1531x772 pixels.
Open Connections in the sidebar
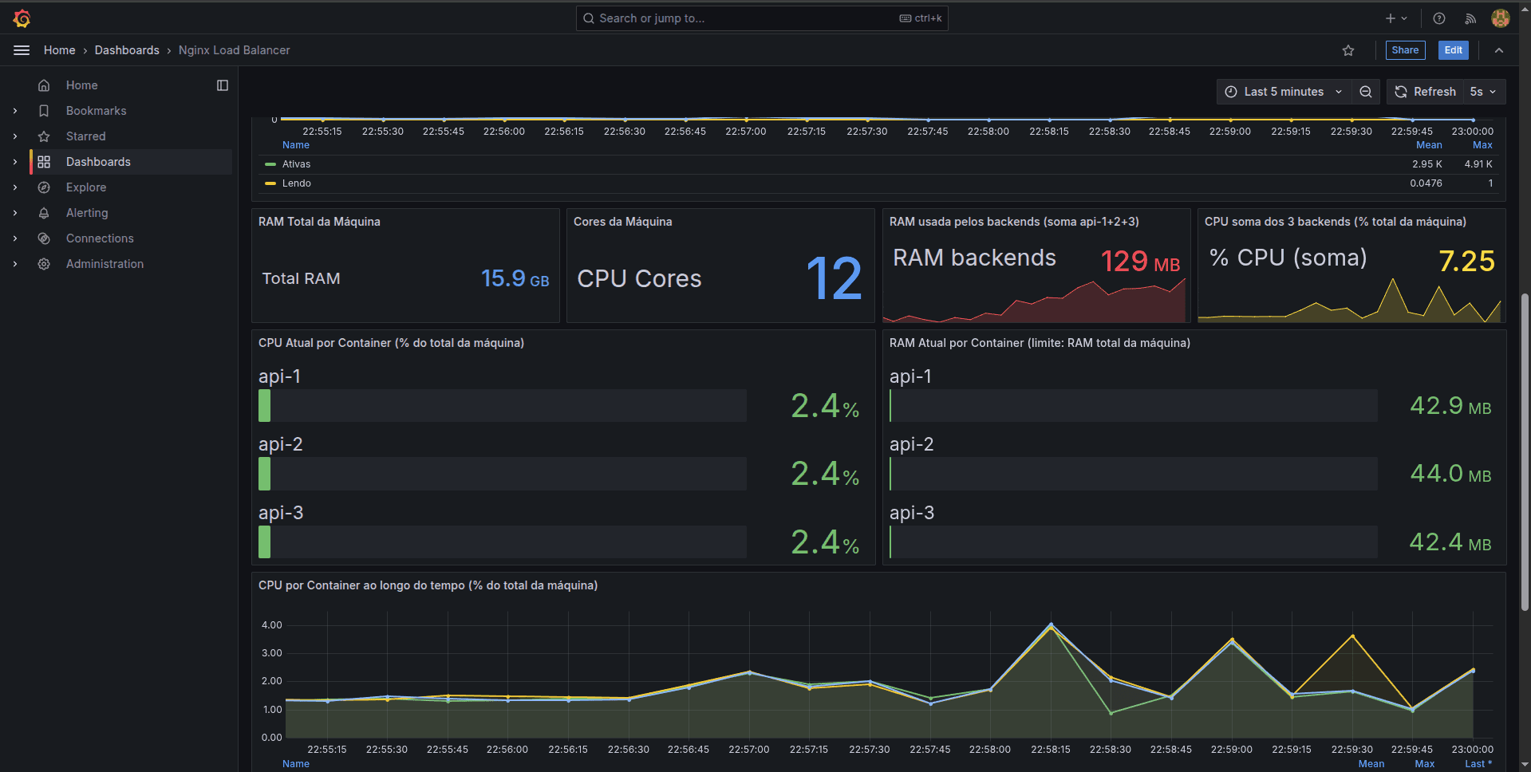click(100, 238)
